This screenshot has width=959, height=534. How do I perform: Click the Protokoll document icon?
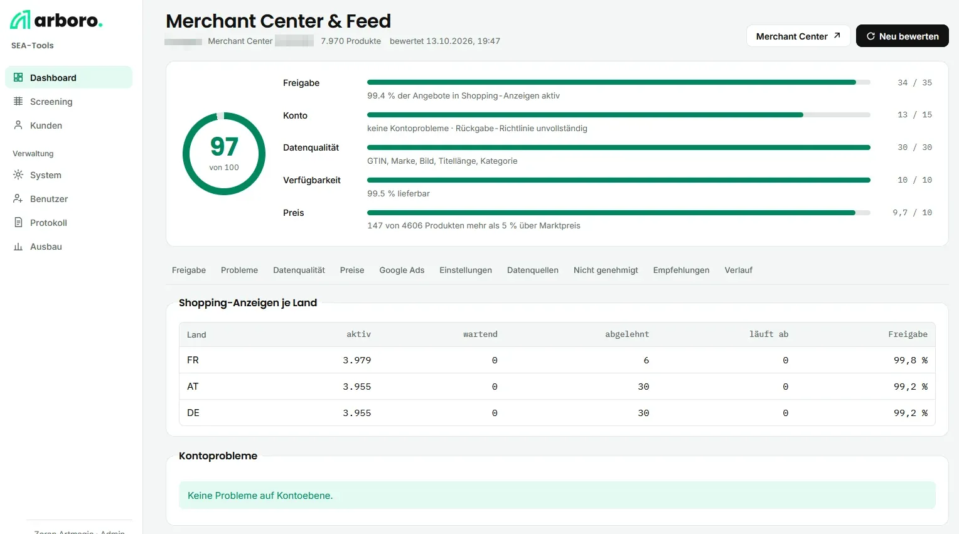point(18,223)
